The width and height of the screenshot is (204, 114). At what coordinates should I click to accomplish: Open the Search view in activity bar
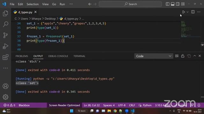pyautogui.click(x=5, y=24)
